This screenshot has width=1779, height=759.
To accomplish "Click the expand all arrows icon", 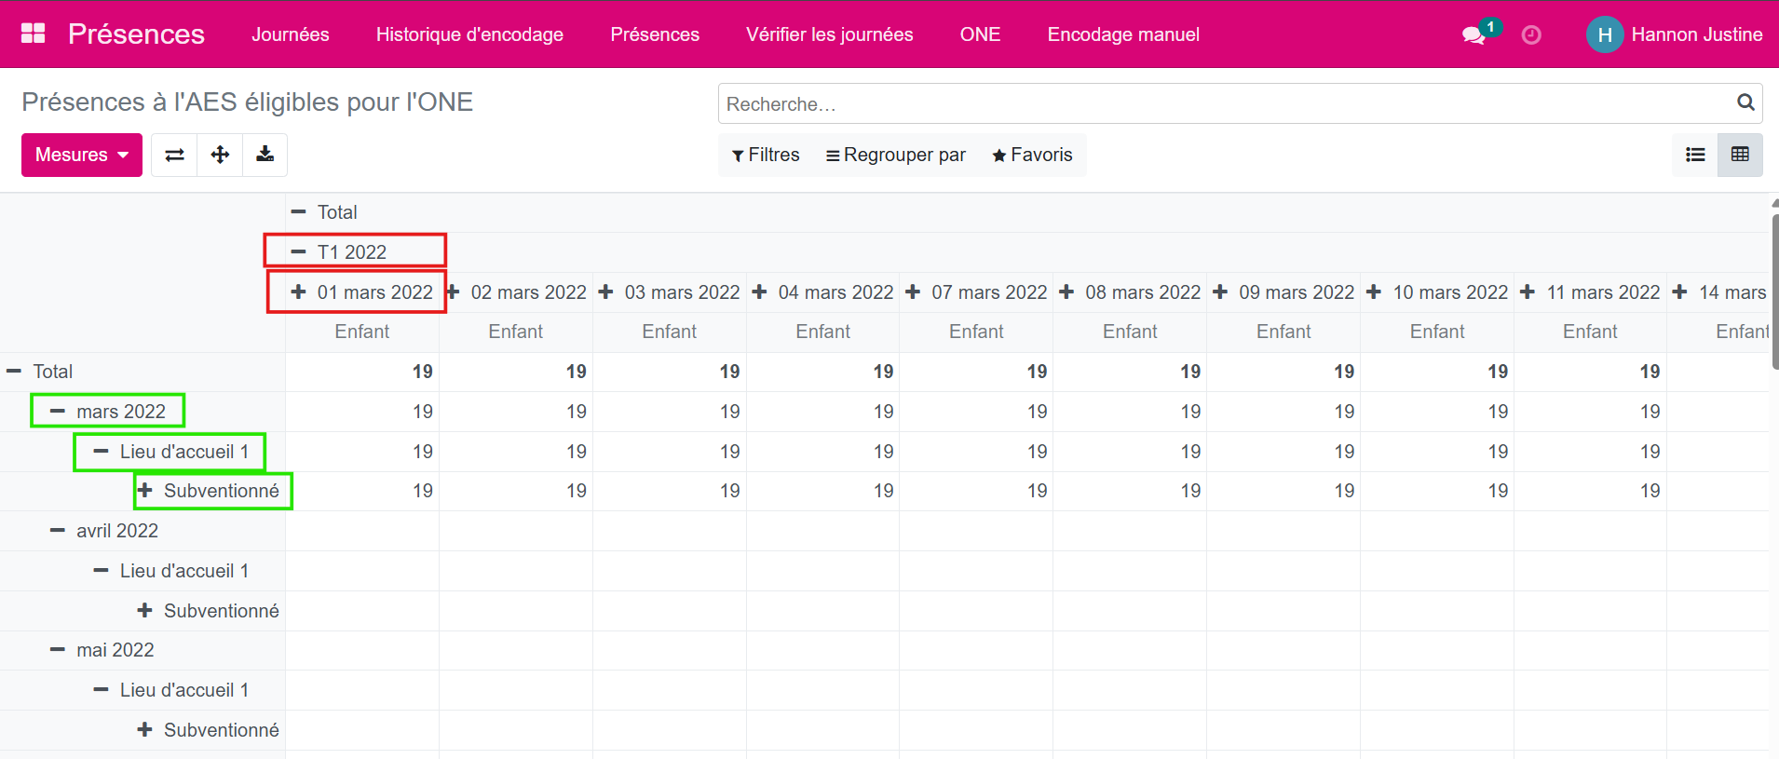I will pyautogui.click(x=220, y=155).
